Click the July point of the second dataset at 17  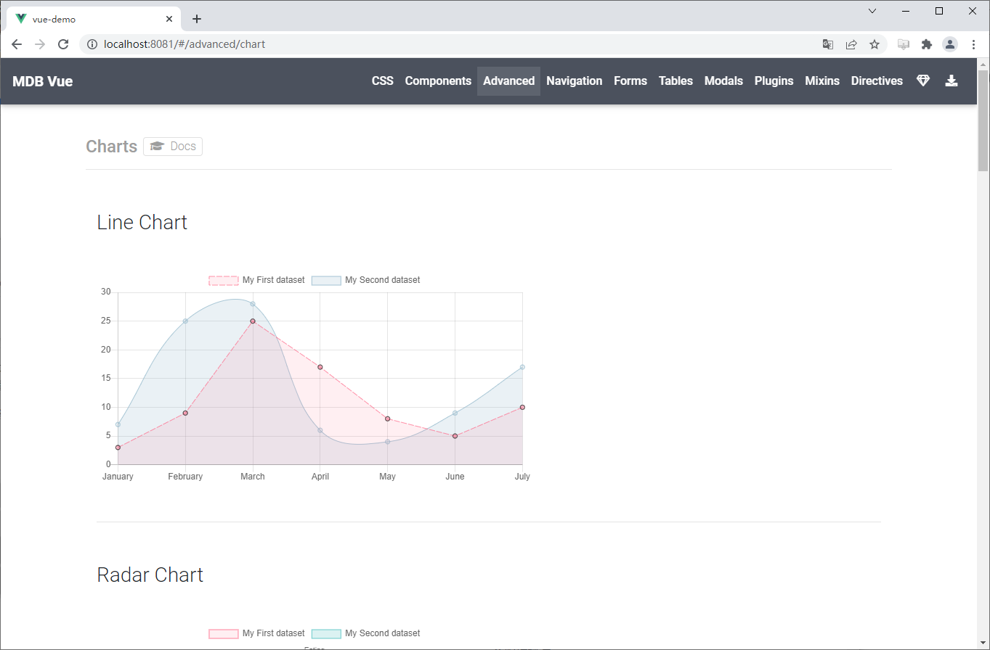(x=522, y=367)
